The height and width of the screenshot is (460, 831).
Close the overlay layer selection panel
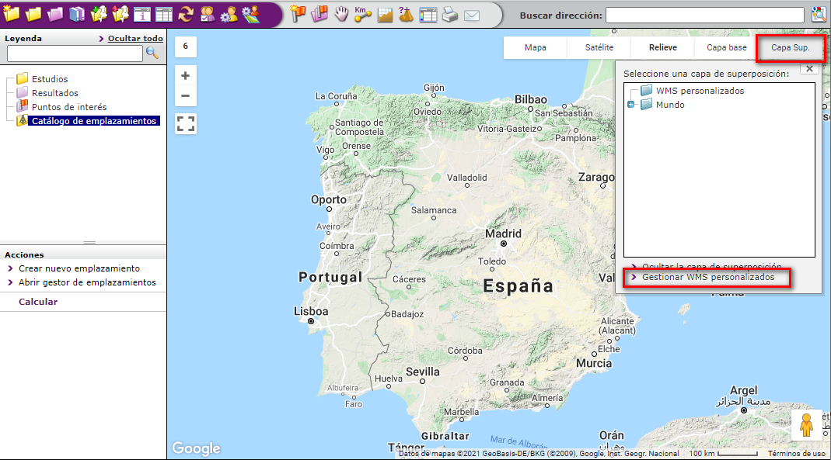tap(809, 69)
